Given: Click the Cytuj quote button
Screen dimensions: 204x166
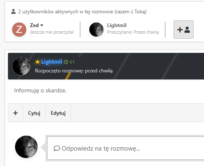Looking at the screenshot, I should 34,113.
